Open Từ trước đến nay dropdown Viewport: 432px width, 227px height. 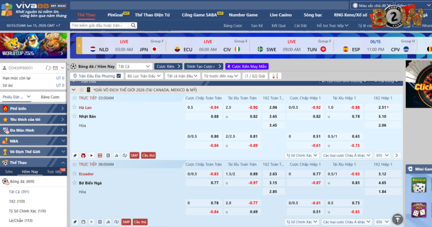(221, 76)
